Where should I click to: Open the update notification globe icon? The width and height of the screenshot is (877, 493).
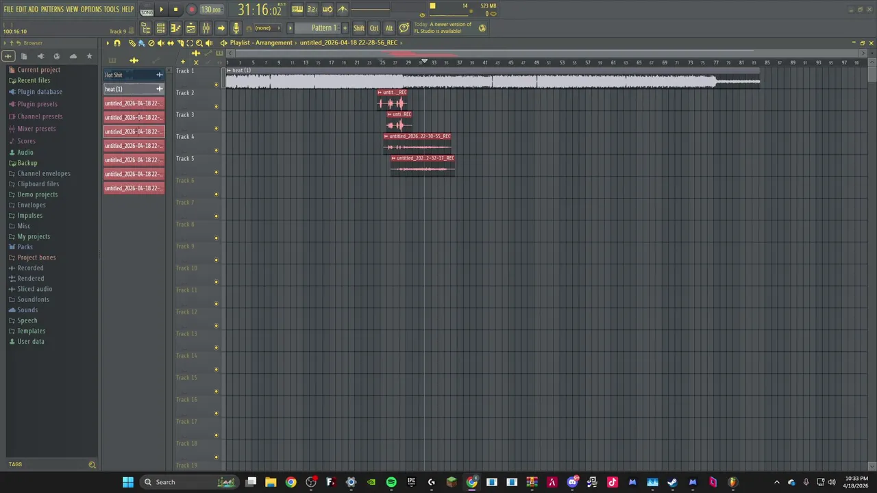(x=482, y=28)
